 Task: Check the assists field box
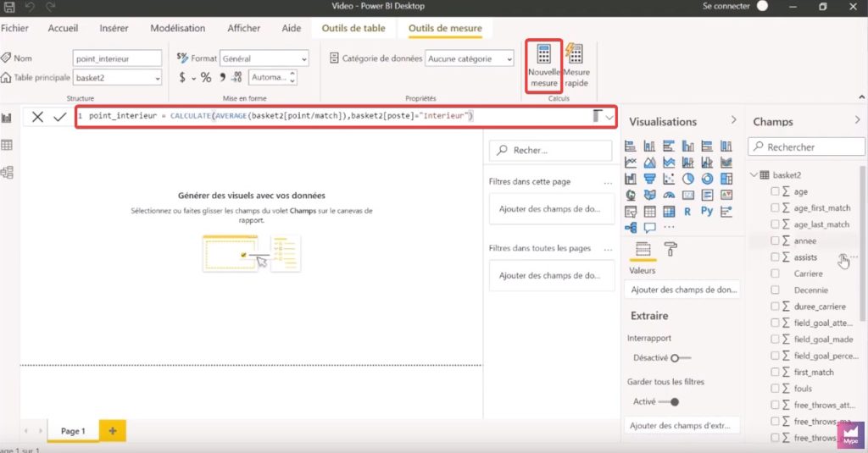[775, 257]
